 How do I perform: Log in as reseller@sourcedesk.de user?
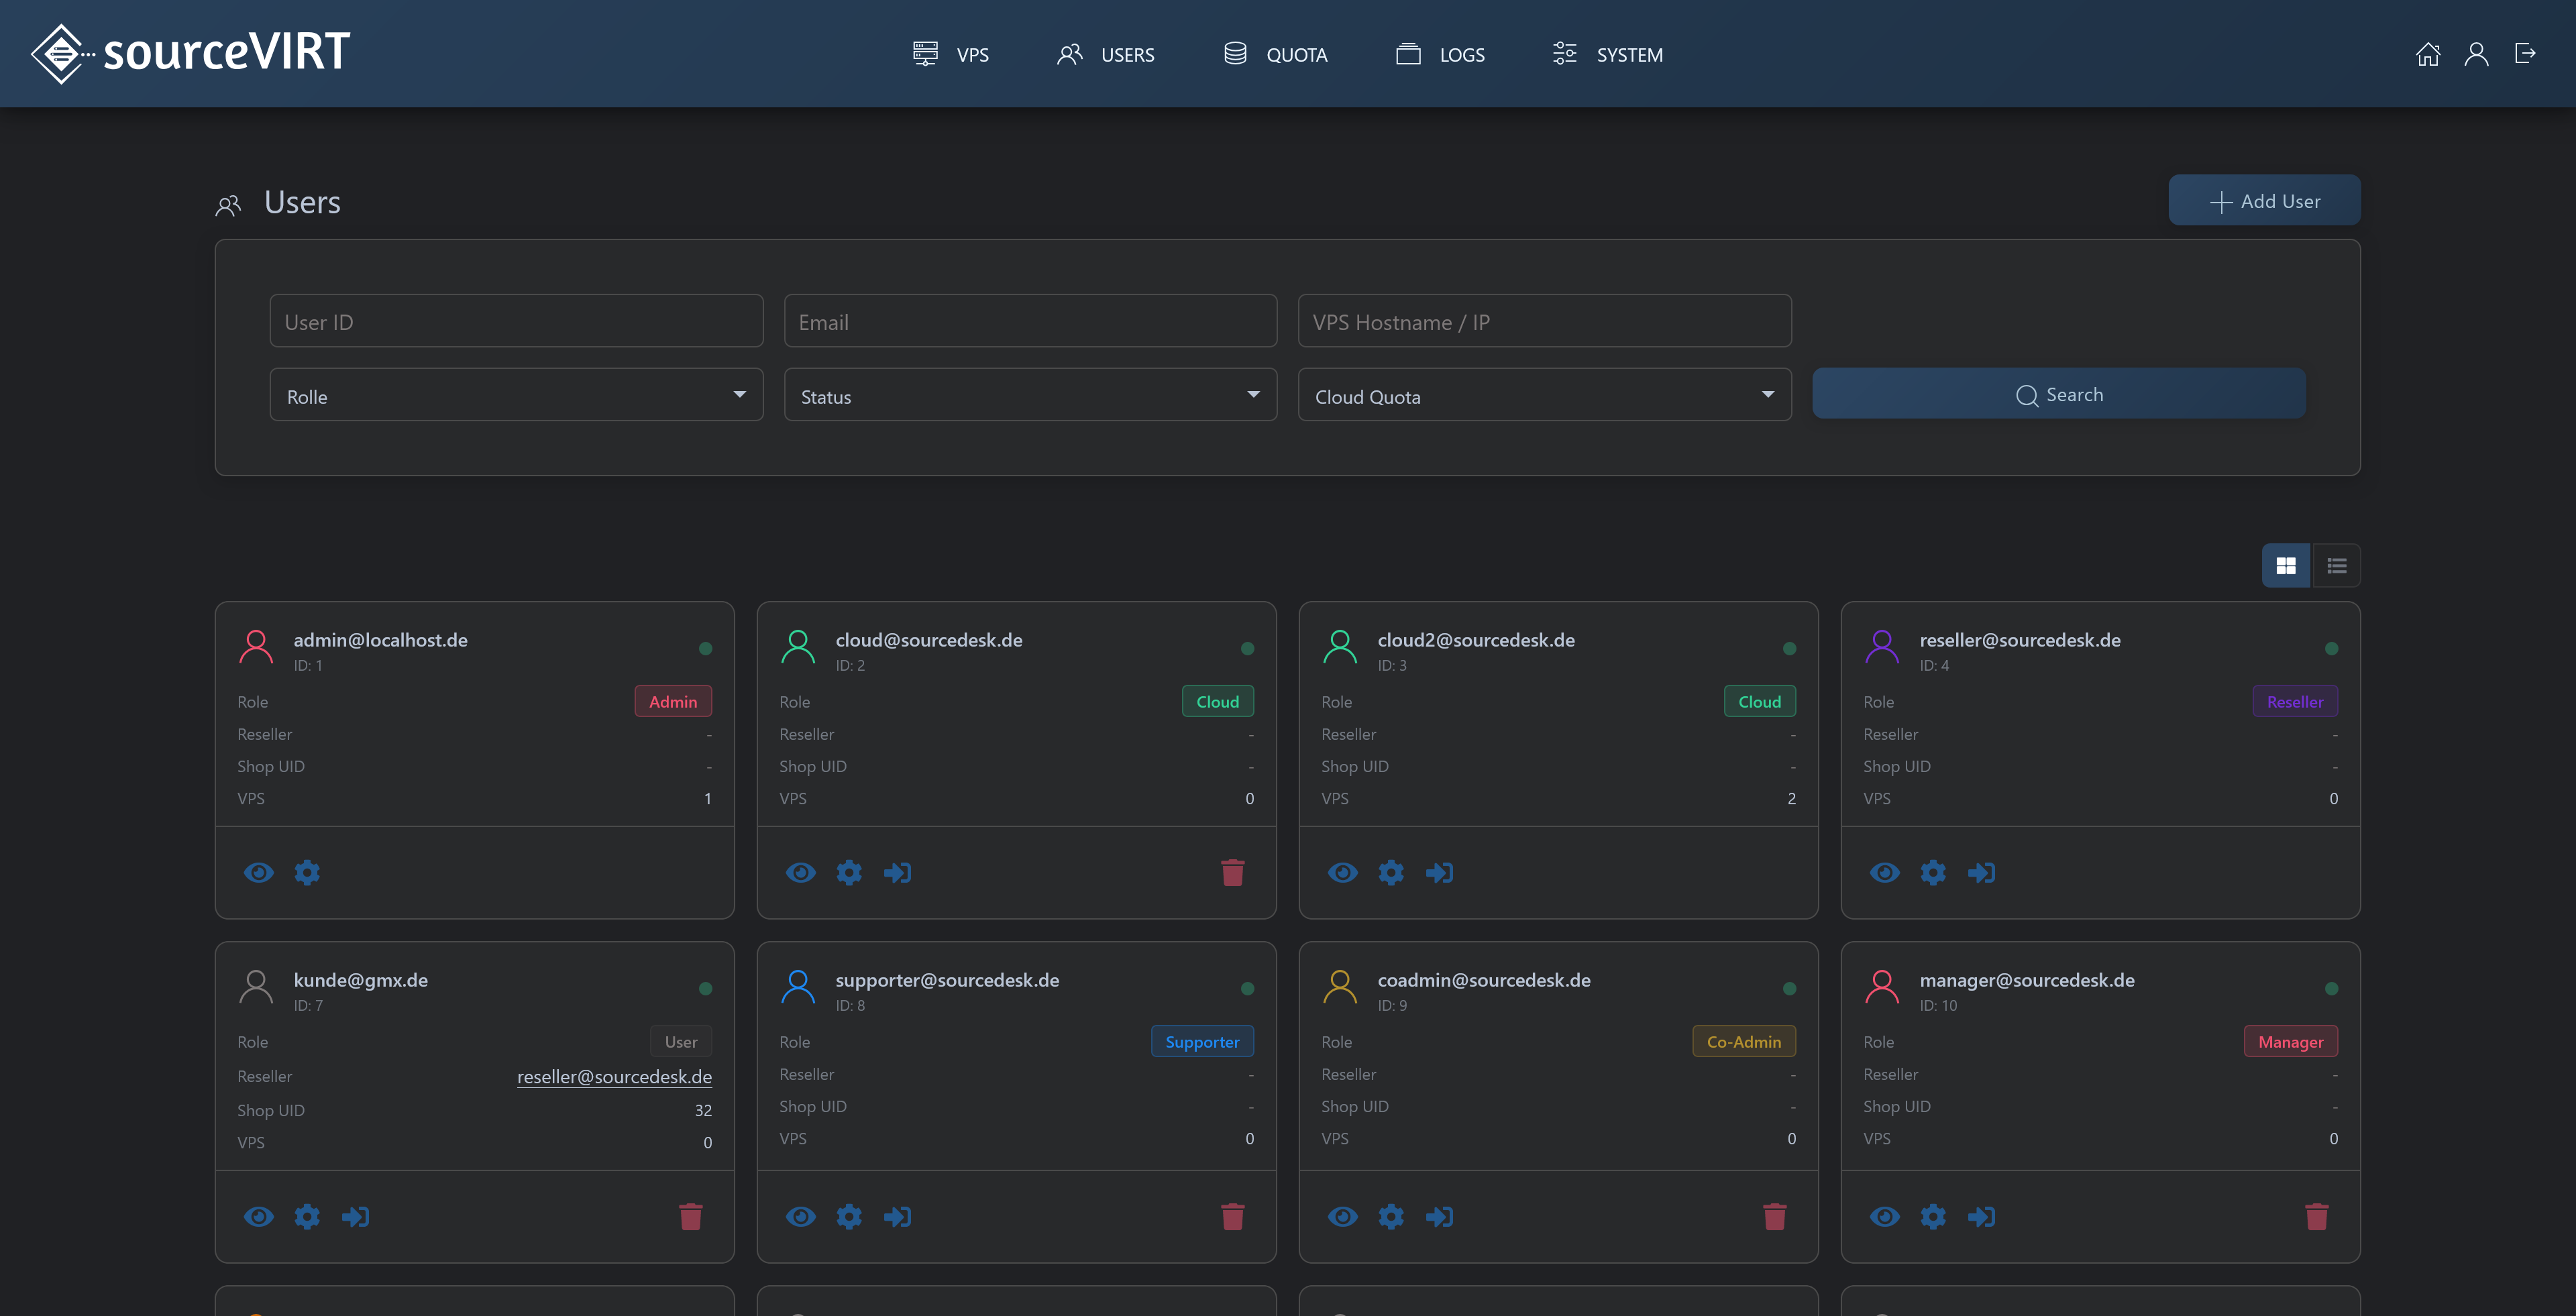(1981, 872)
